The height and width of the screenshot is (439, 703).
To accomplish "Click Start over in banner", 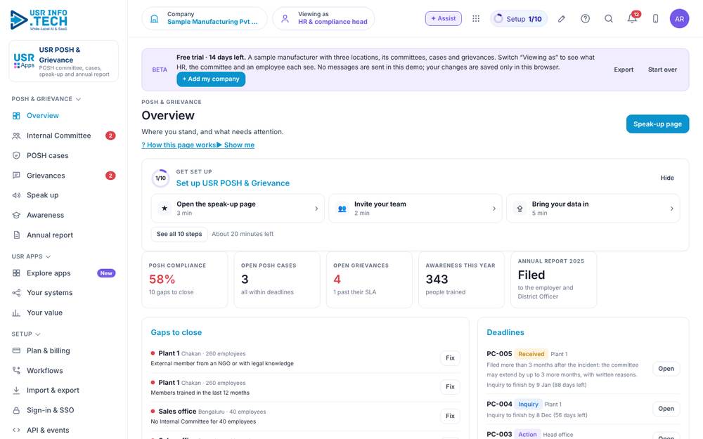I will click(662, 70).
